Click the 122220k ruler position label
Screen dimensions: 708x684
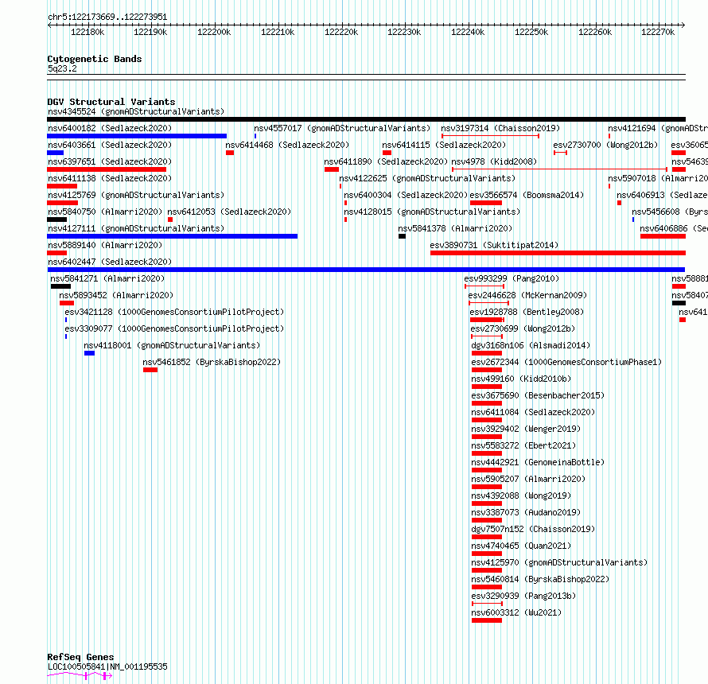pyautogui.click(x=341, y=32)
